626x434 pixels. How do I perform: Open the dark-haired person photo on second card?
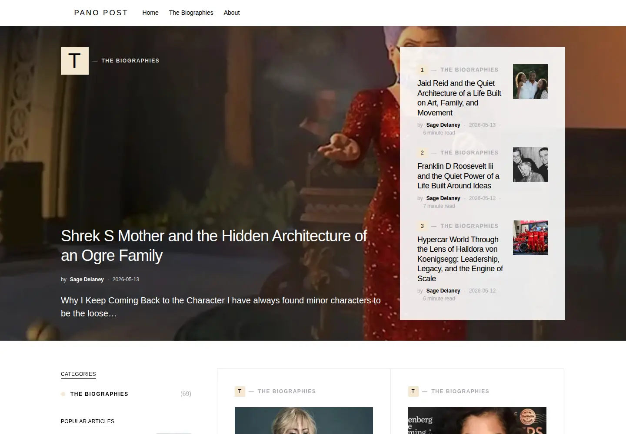pyautogui.click(x=477, y=421)
